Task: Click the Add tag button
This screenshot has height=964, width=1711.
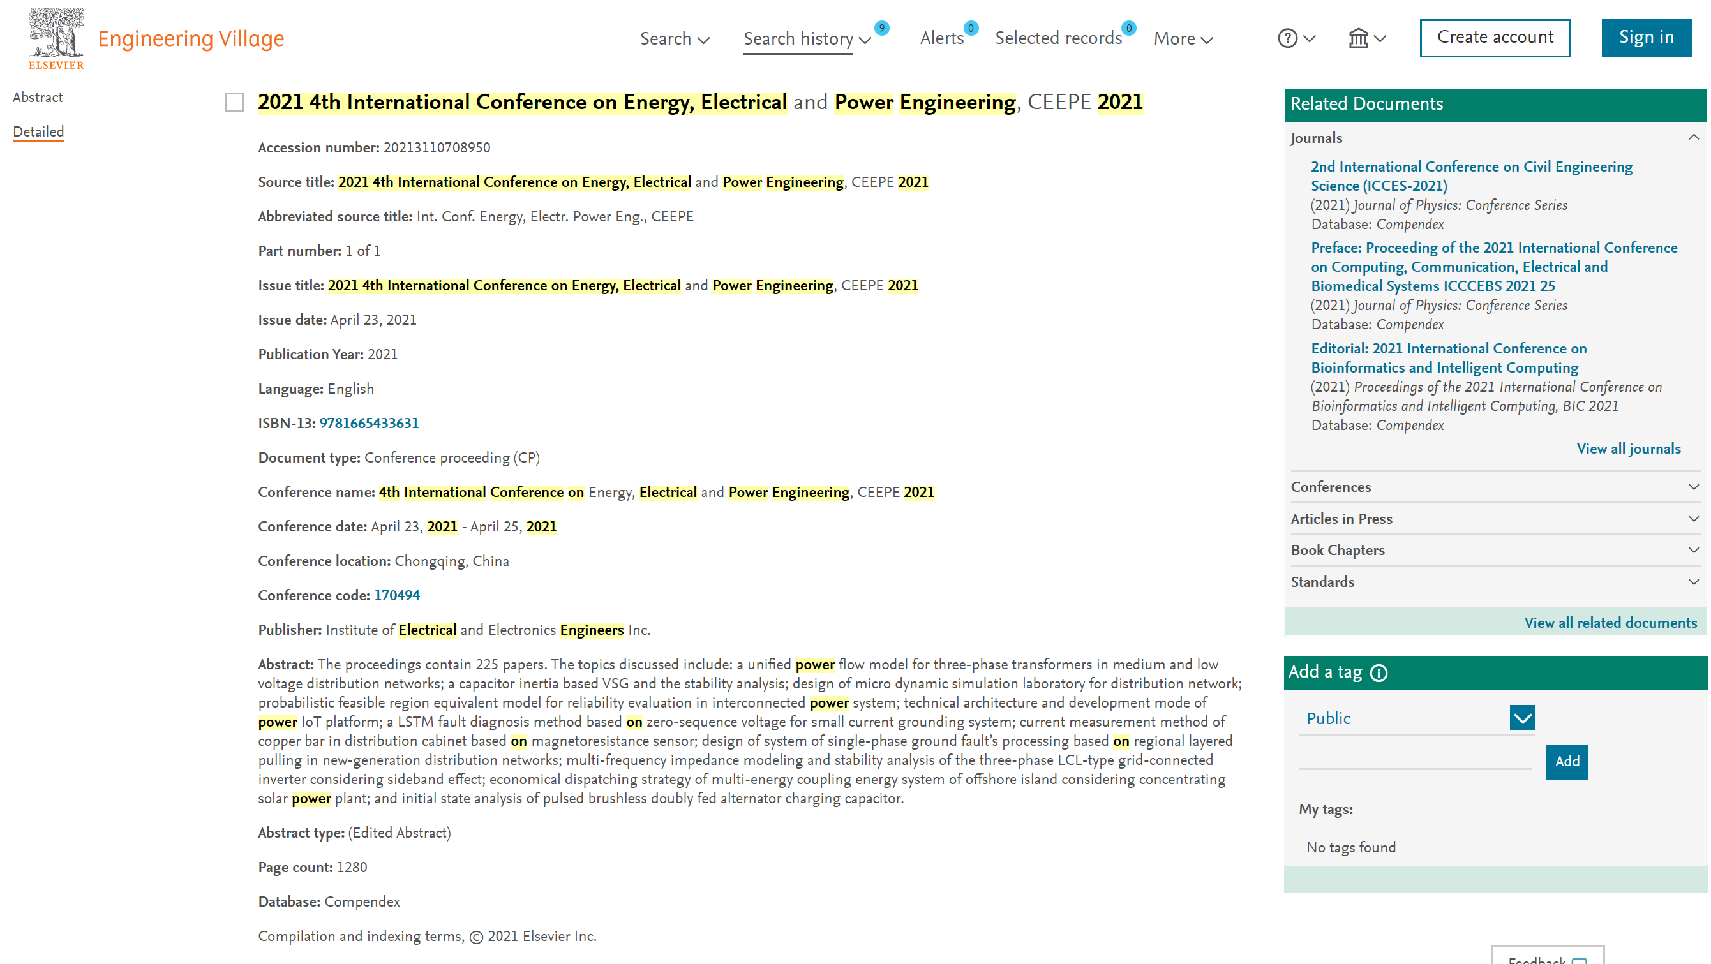Action: coord(1565,762)
